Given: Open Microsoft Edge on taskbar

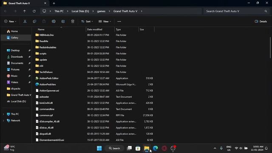Looking at the screenshot, I should point(156,148).
